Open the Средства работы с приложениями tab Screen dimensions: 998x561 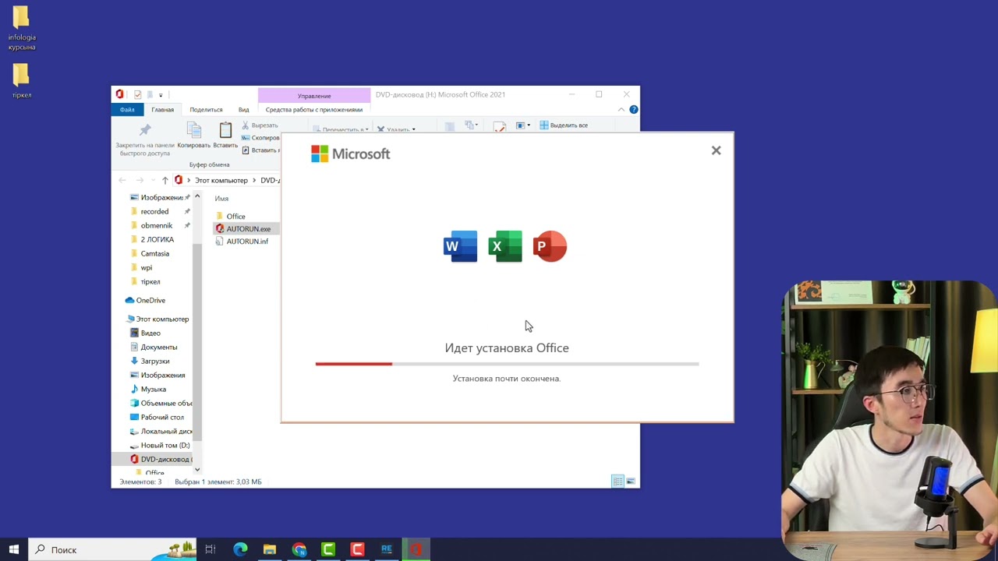point(314,110)
